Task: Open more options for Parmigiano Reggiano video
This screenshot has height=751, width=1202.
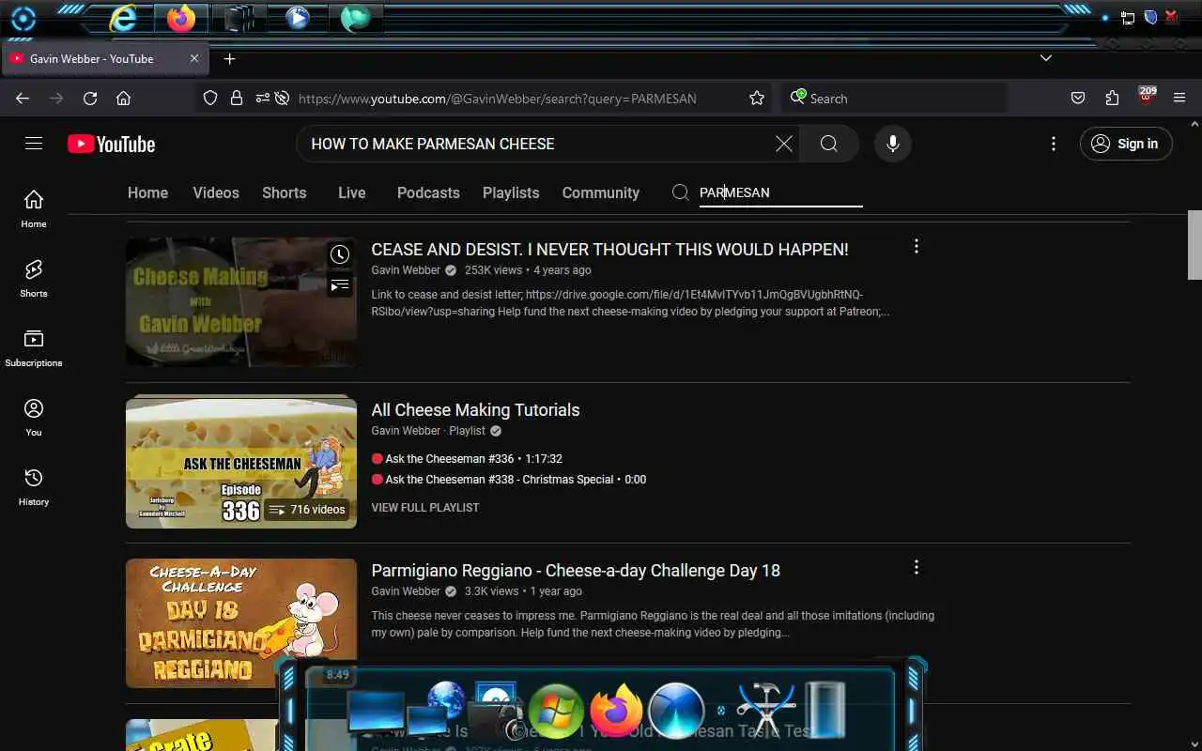Action: tap(917, 567)
